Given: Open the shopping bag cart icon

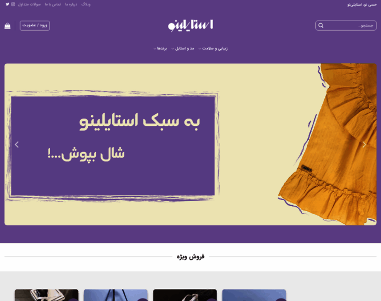Looking at the screenshot, I should 8,26.
